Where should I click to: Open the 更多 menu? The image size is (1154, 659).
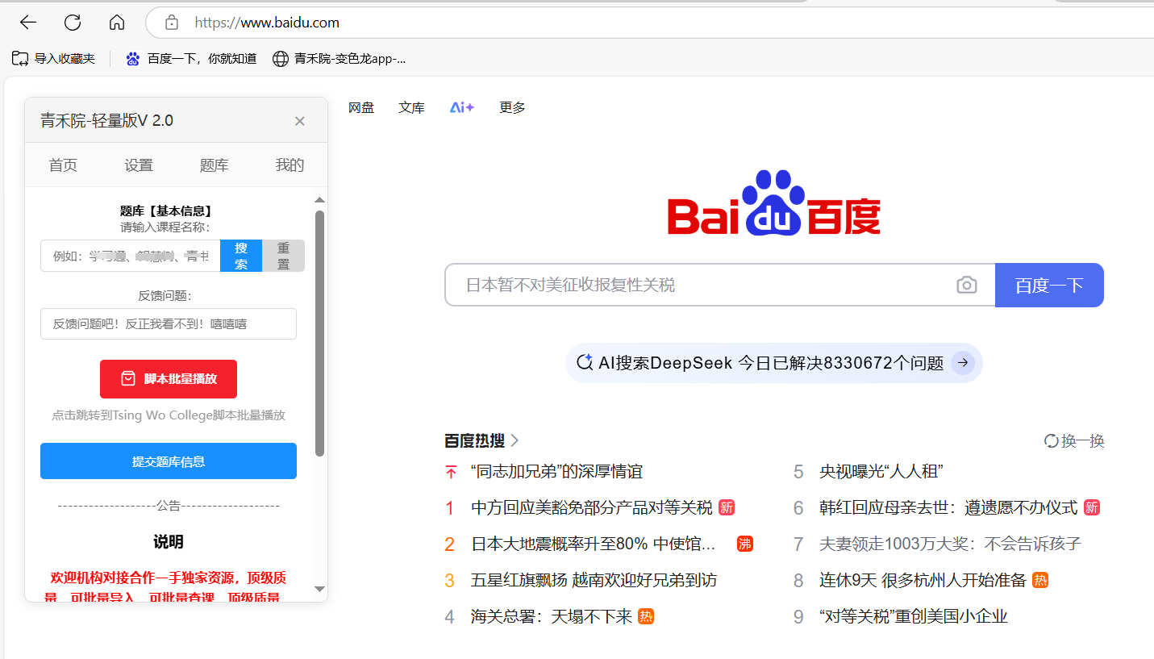coord(512,107)
